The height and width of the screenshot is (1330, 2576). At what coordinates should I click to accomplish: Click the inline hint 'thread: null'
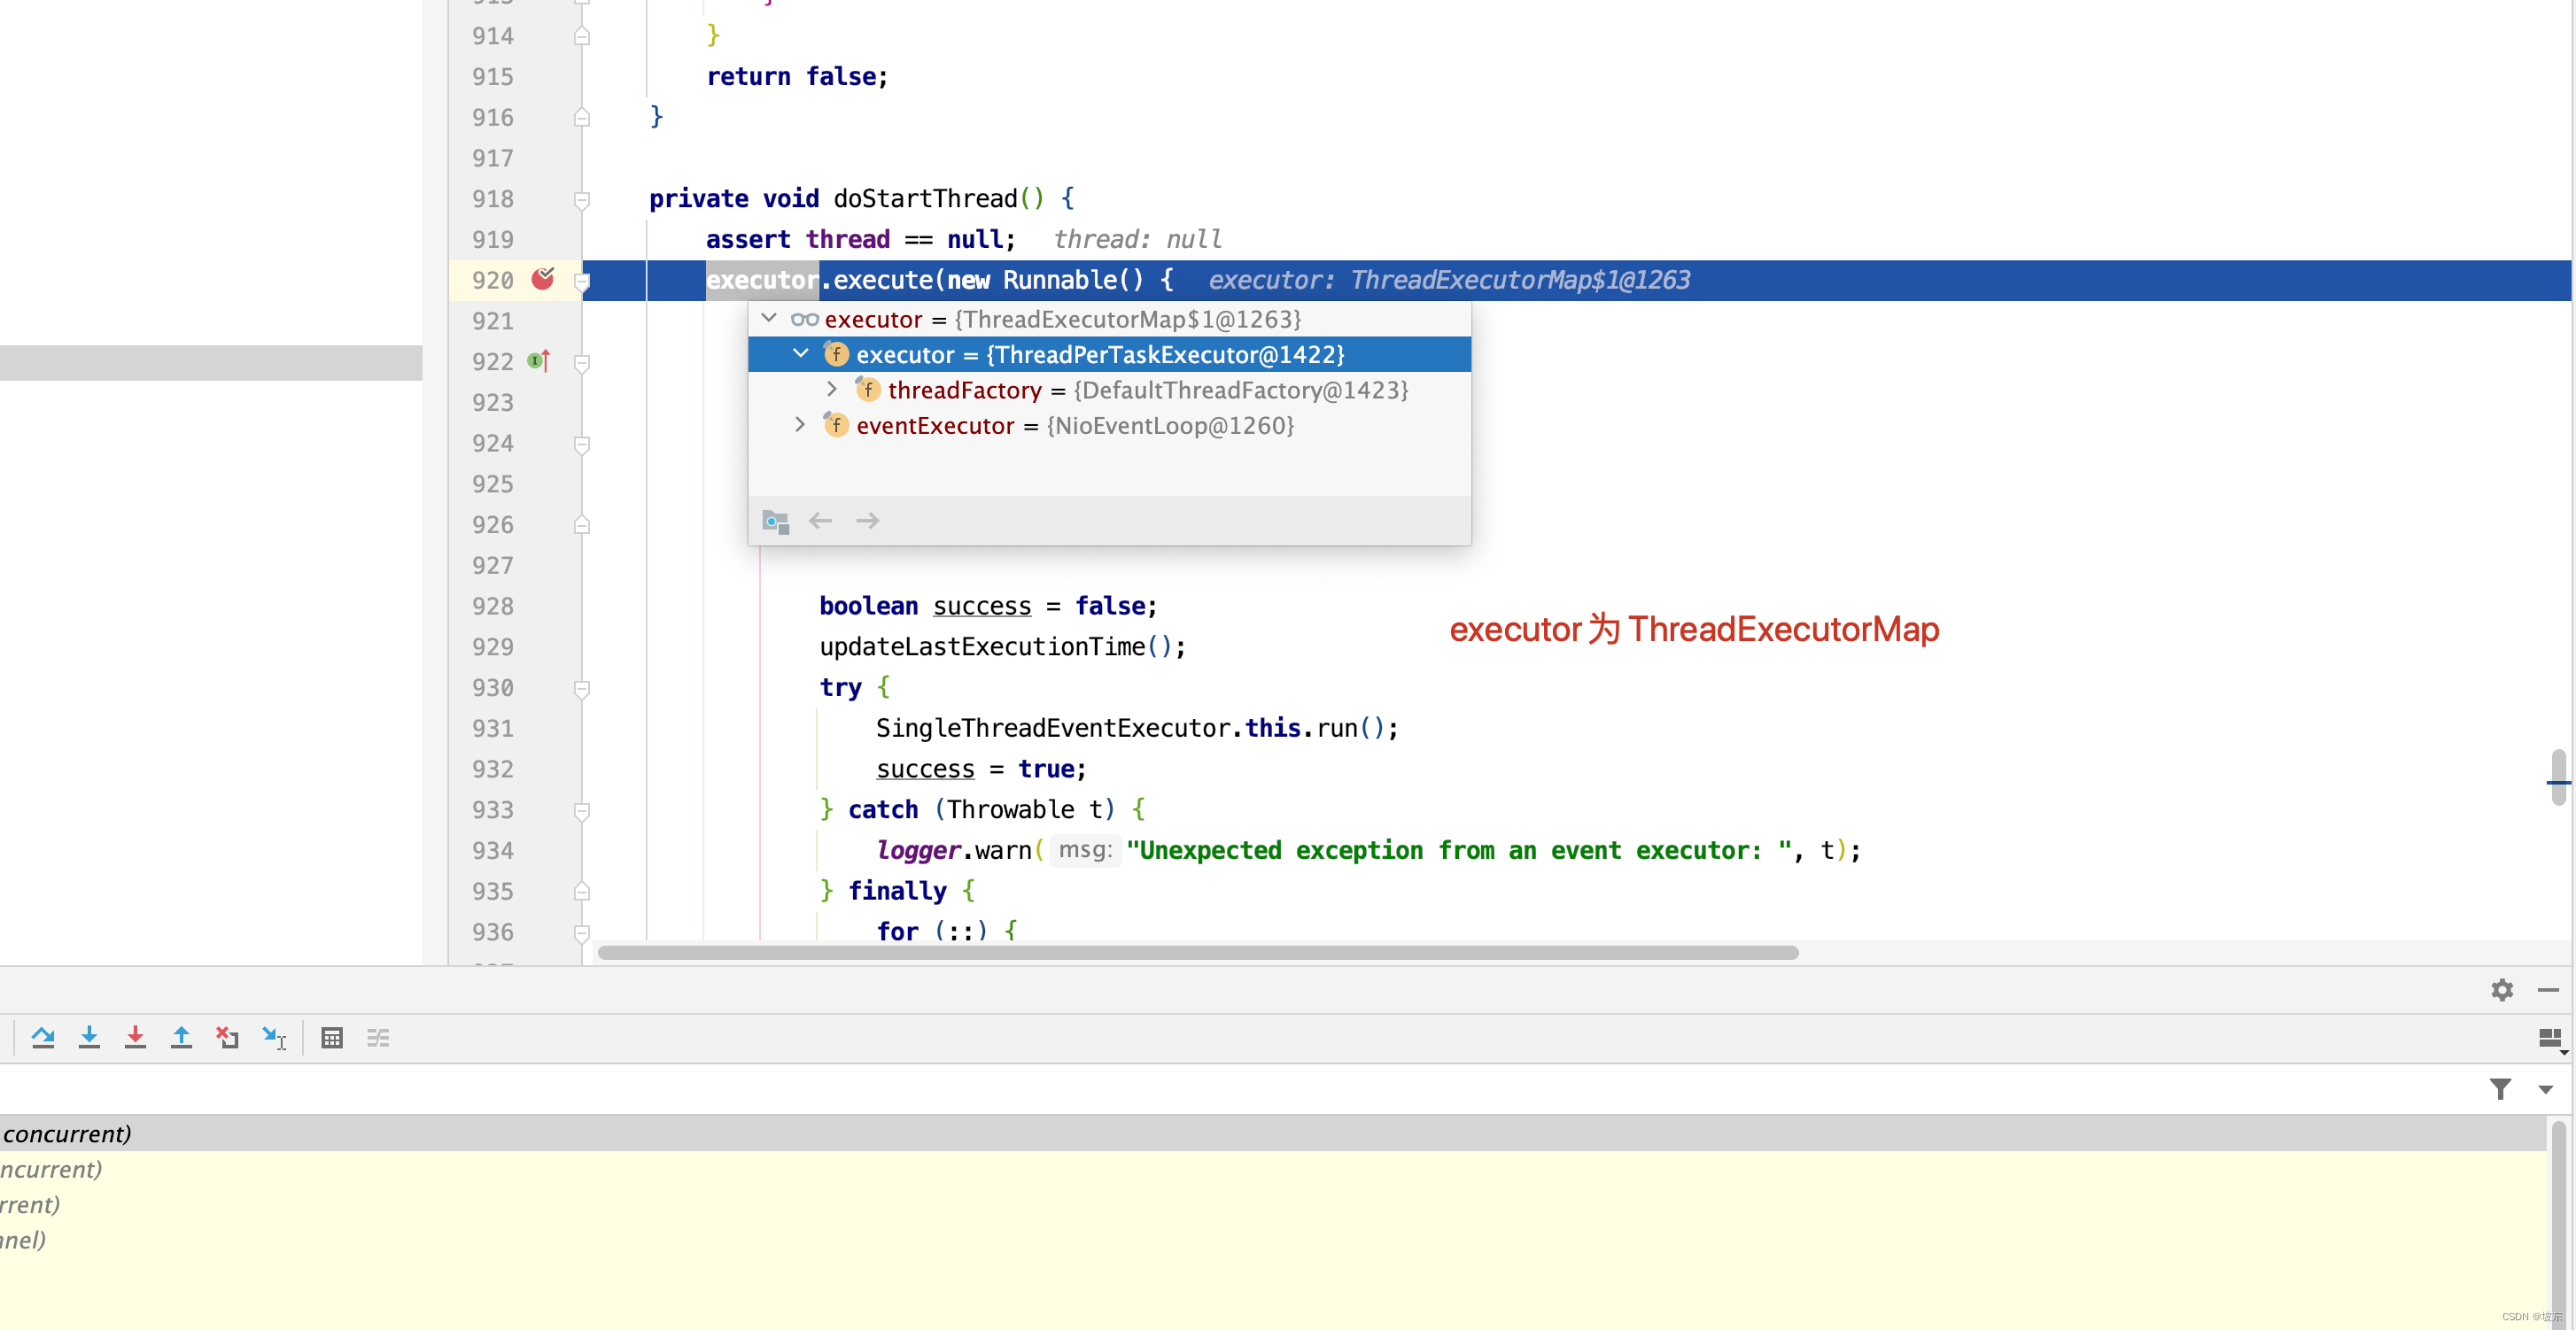1138,239
